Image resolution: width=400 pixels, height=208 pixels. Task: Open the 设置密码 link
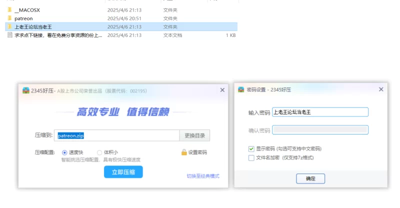coord(197,152)
